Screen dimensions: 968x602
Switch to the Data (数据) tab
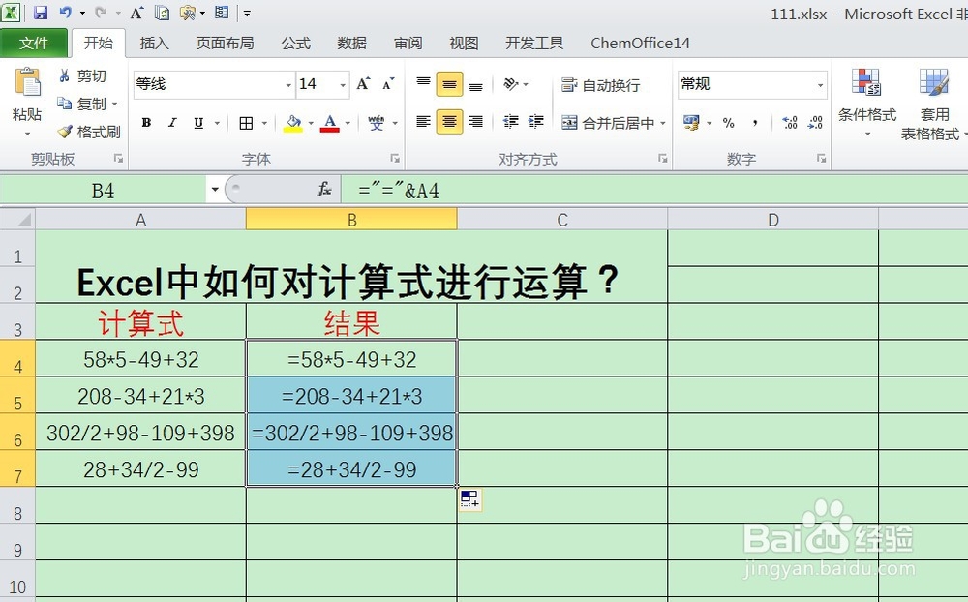[352, 43]
